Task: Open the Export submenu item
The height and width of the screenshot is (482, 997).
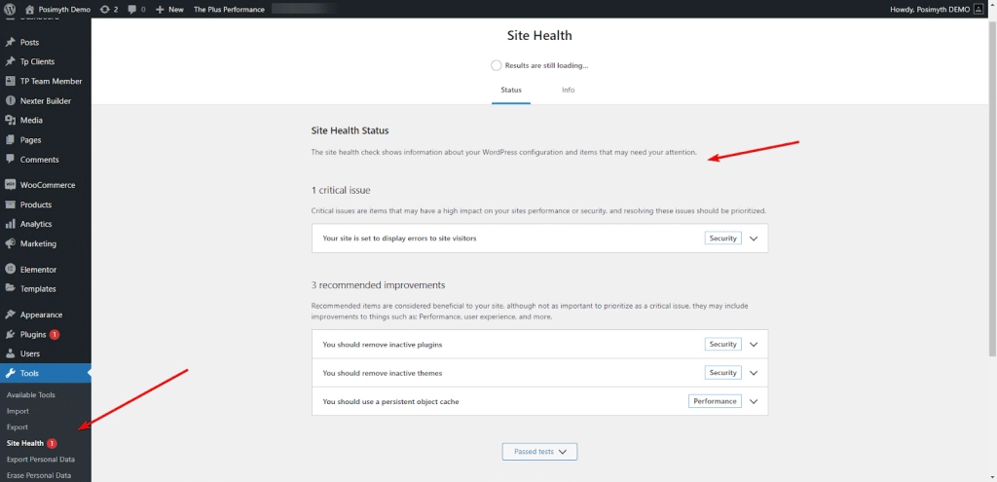Action: [18, 427]
